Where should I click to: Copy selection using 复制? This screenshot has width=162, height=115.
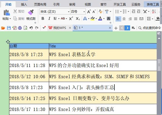click(19, 19)
